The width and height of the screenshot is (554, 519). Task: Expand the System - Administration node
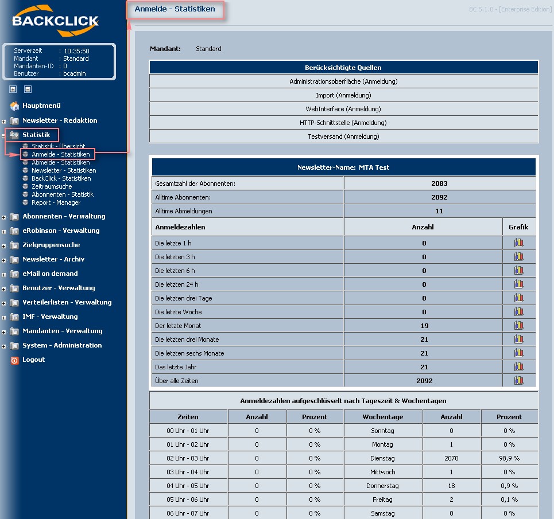pos(3,346)
